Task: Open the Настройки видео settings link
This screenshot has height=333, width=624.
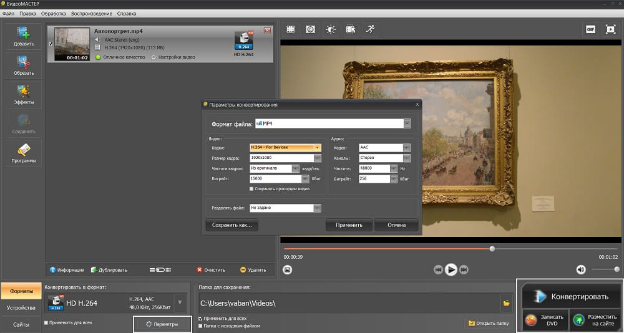Action: click(173, 57)
